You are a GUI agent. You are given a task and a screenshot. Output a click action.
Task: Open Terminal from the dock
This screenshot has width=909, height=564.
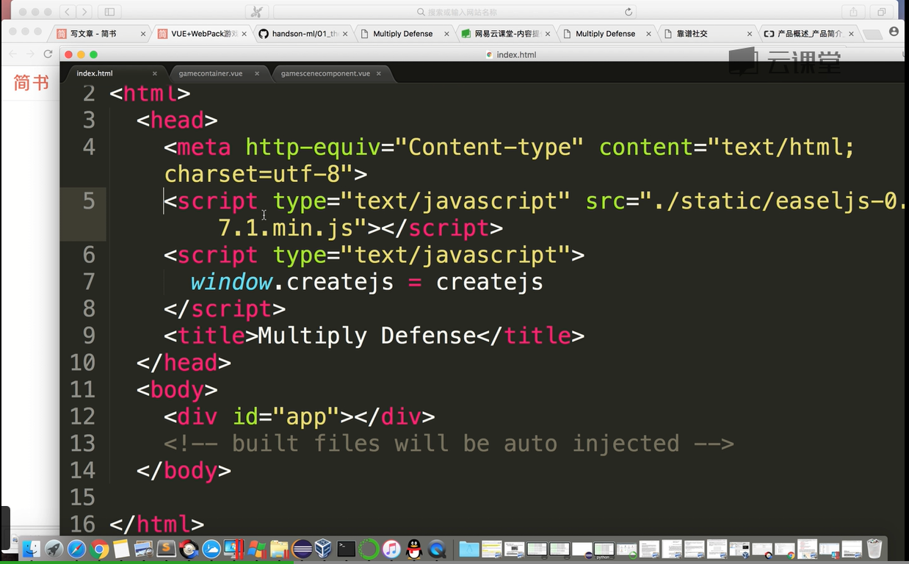[346, 549]
